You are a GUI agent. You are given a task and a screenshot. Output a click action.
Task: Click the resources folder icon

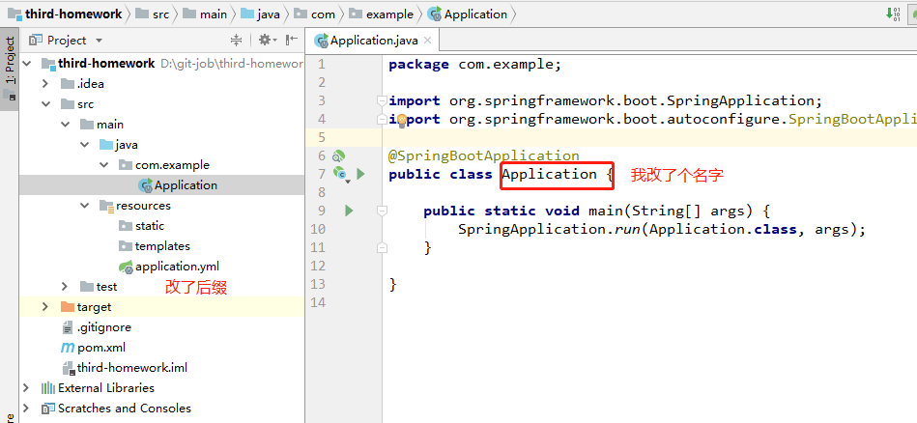point(106,206)
